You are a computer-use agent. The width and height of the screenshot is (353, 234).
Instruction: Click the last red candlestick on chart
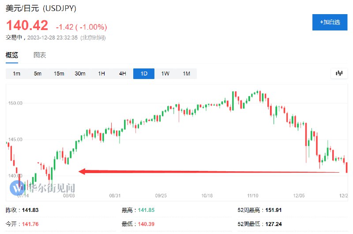pyautogui.click(x=347, y=167)
